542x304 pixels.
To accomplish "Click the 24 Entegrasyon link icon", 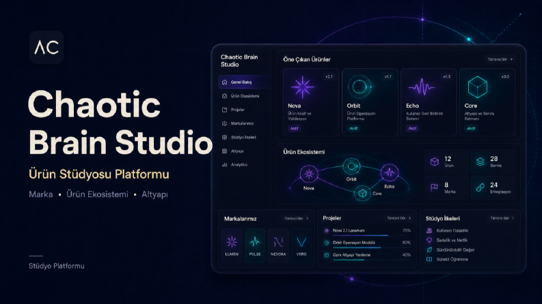I will (480, 187).
